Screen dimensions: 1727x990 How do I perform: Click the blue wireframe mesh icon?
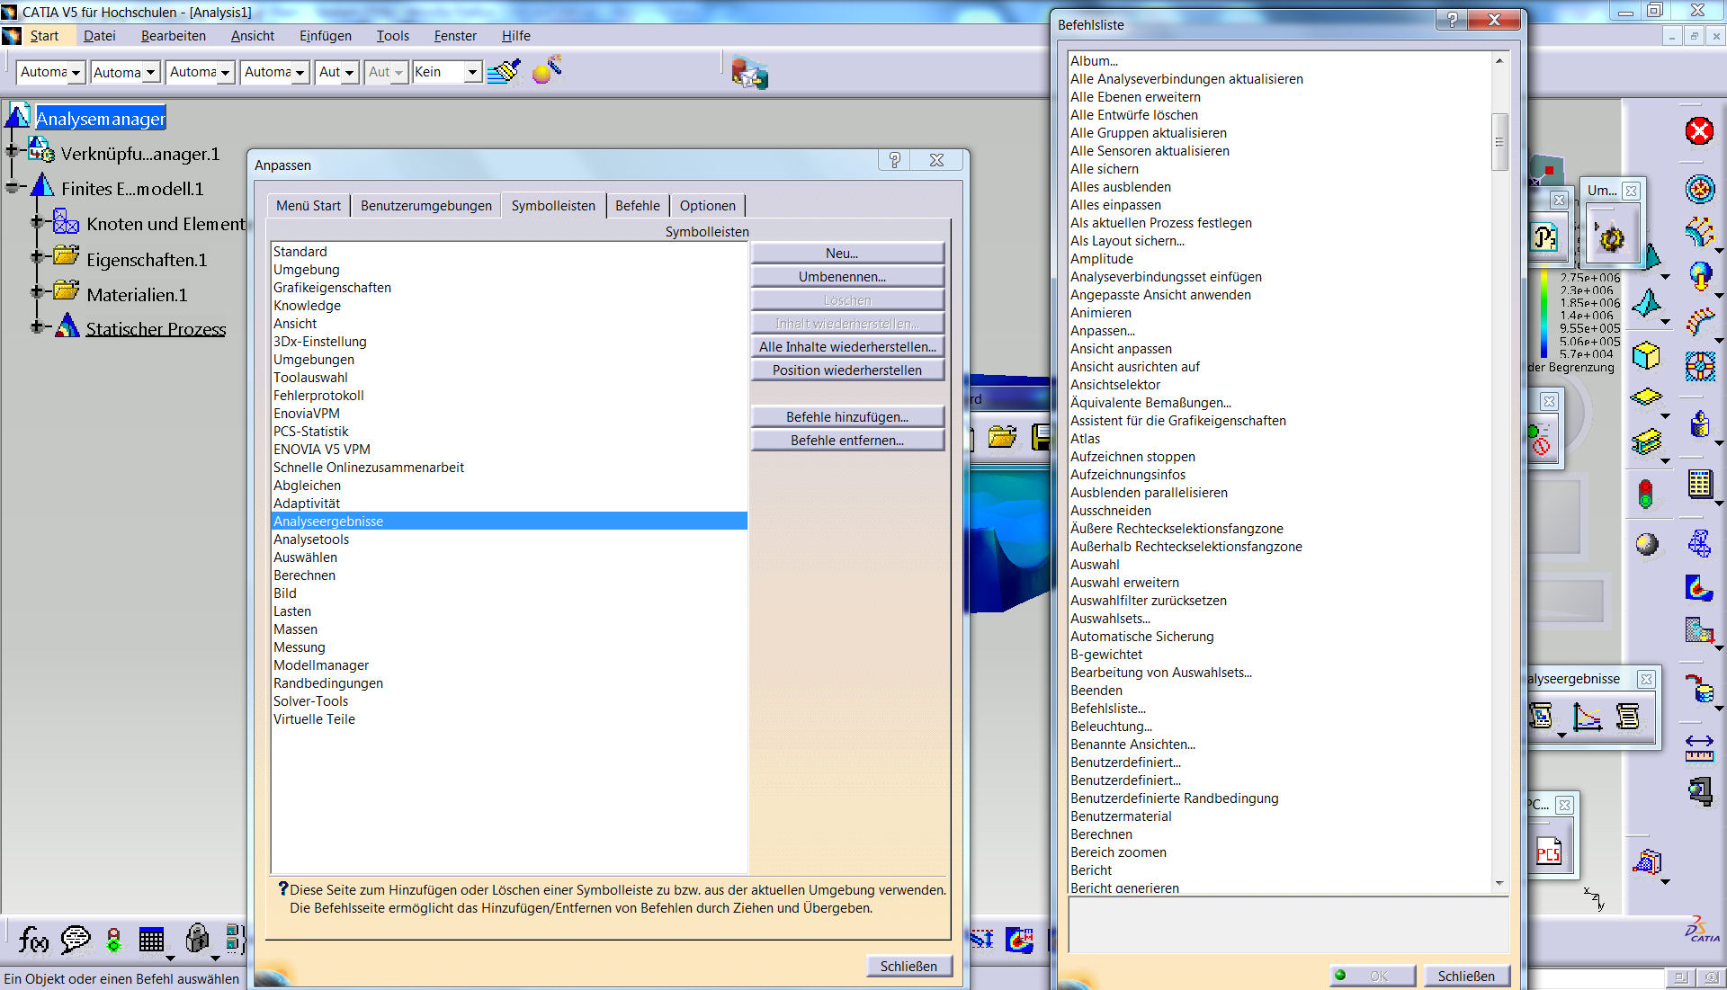(x=1699, y=543)
